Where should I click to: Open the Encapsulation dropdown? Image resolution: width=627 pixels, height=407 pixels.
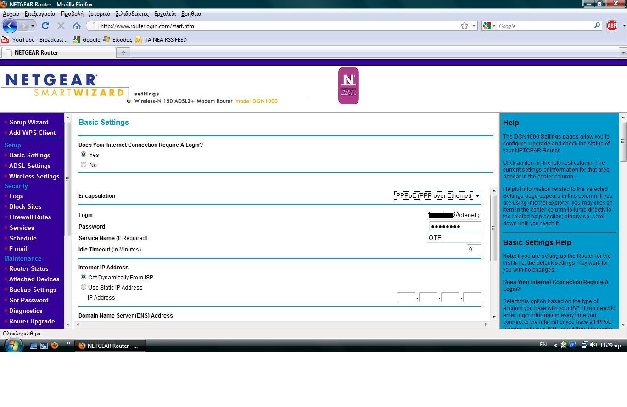[437, 195]
